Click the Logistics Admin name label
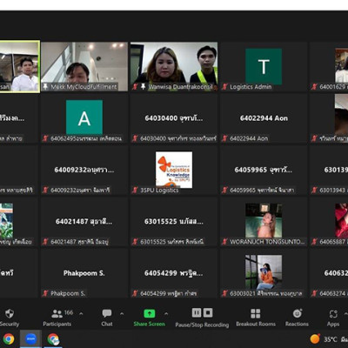 251,87
